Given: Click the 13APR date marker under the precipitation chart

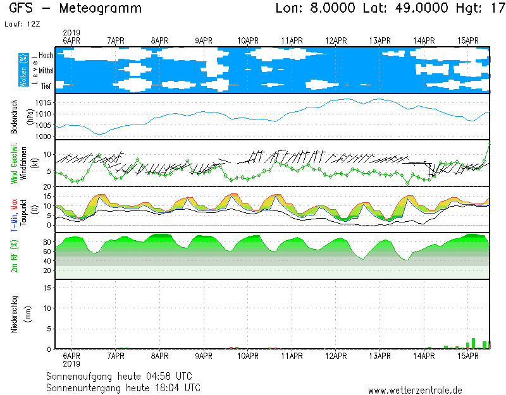Looking at the screenshot, I should click(379, 356).
